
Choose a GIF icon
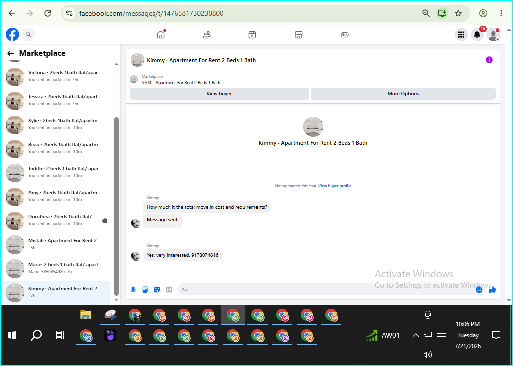point(169,290)
